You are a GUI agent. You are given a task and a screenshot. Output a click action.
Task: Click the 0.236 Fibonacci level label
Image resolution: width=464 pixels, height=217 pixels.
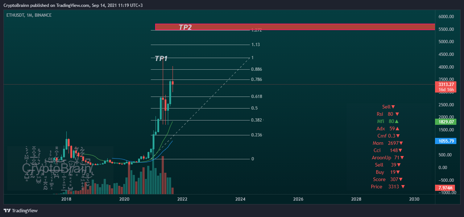pyautogui.click(x=256, y=135)
